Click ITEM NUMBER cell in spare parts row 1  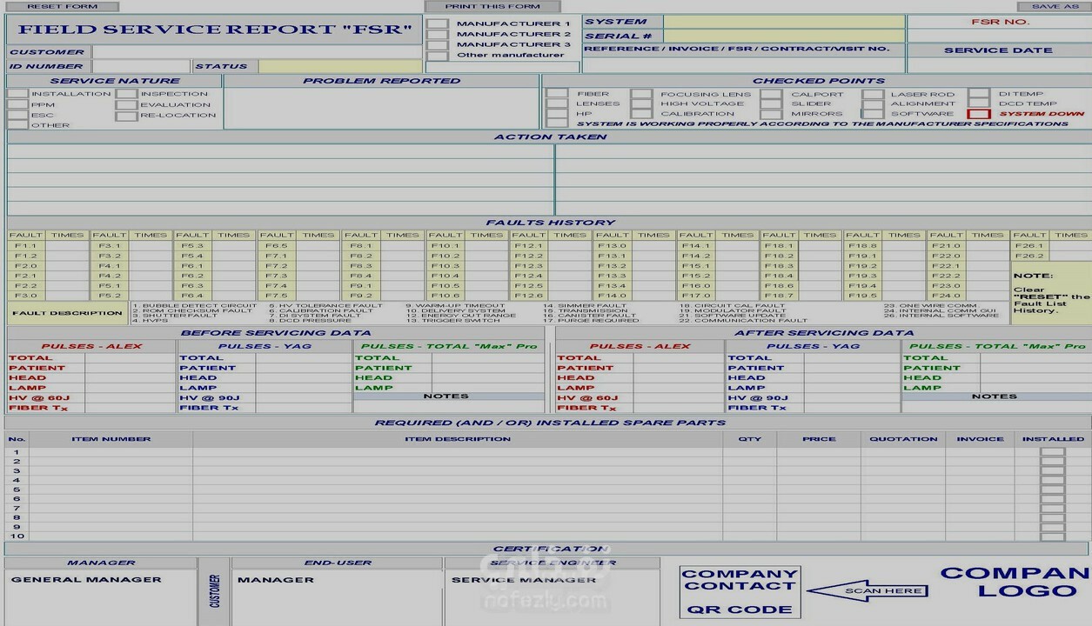pos(110,452)
